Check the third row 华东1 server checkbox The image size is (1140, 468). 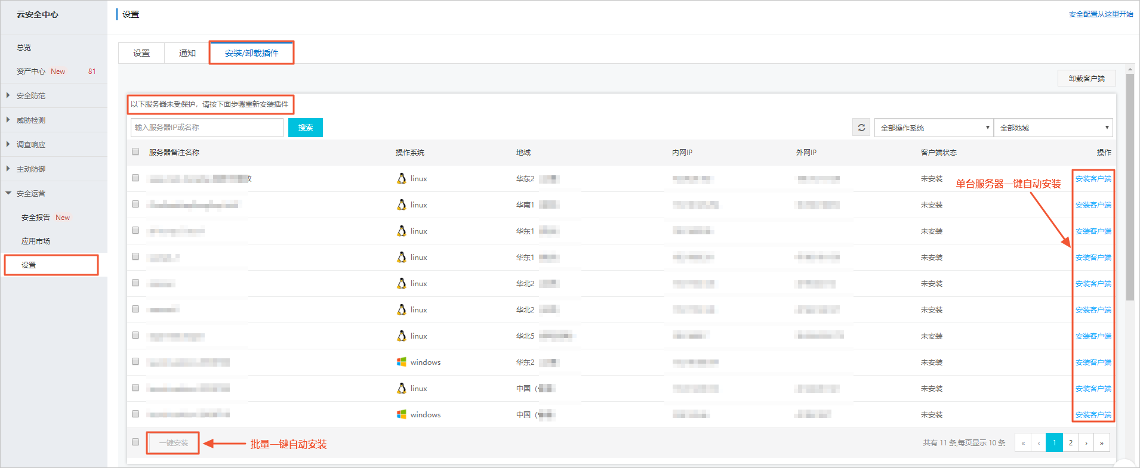tap(135, 230)
